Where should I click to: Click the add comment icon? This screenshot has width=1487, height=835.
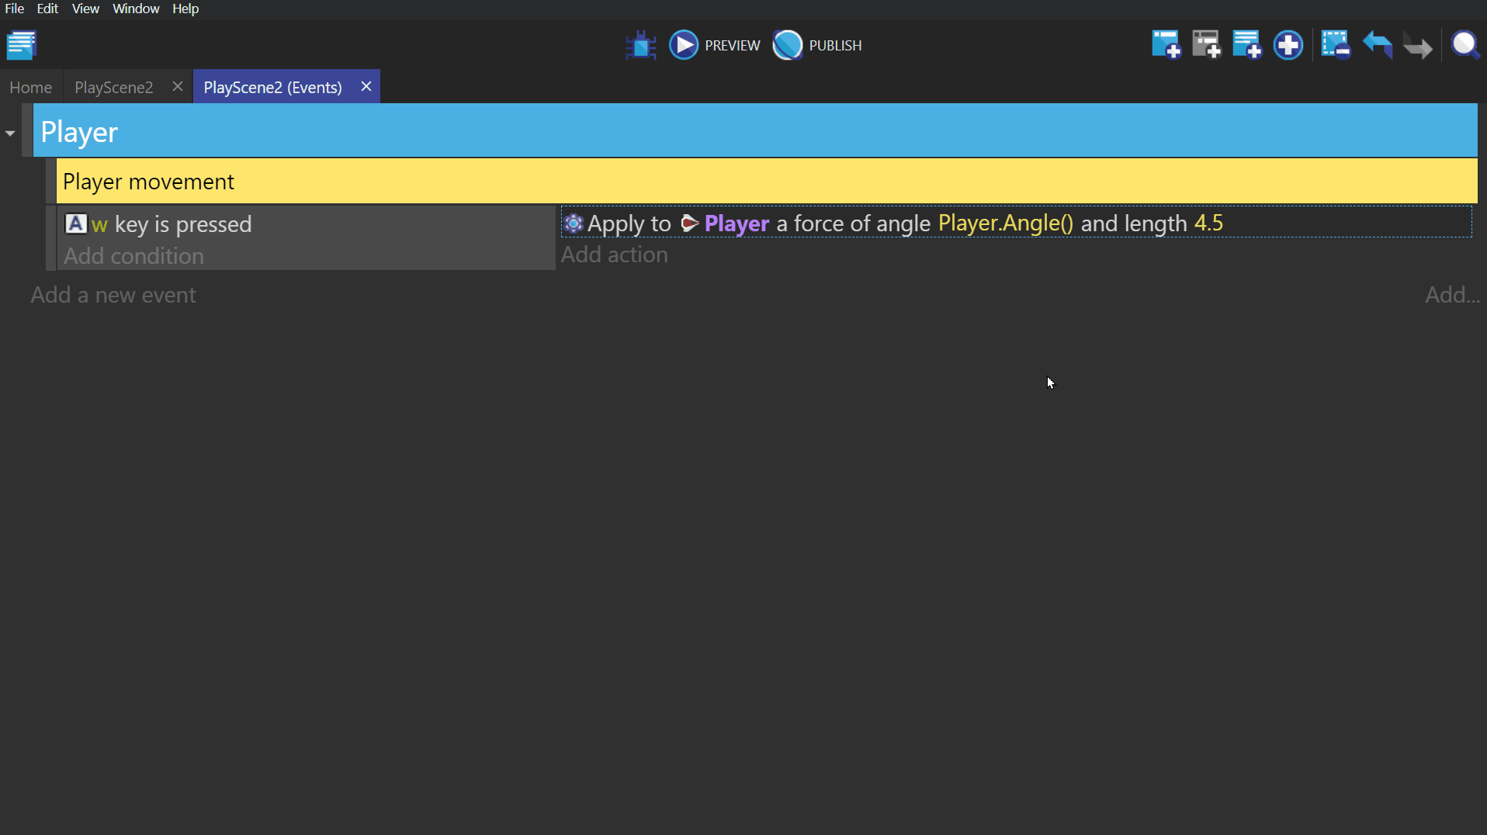tap(1246, 45)
